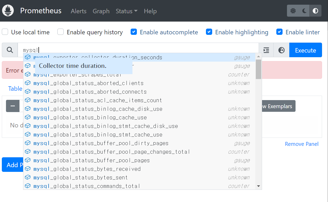Image resolution: width=328 pixels, height=202 pixels.
Task: Click the Collector time duration tooltip
Action: 84,66
